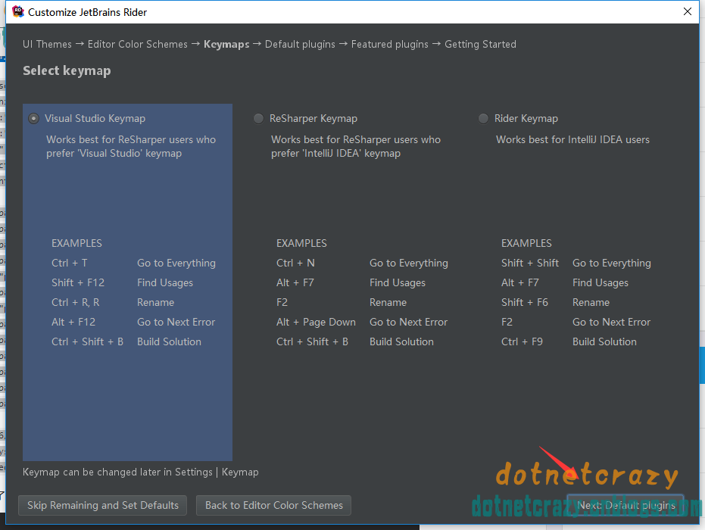This screenshot has width=705, height=530.
Task: Click the 'ReSharper Keymap' label
Action: (314, 119)
